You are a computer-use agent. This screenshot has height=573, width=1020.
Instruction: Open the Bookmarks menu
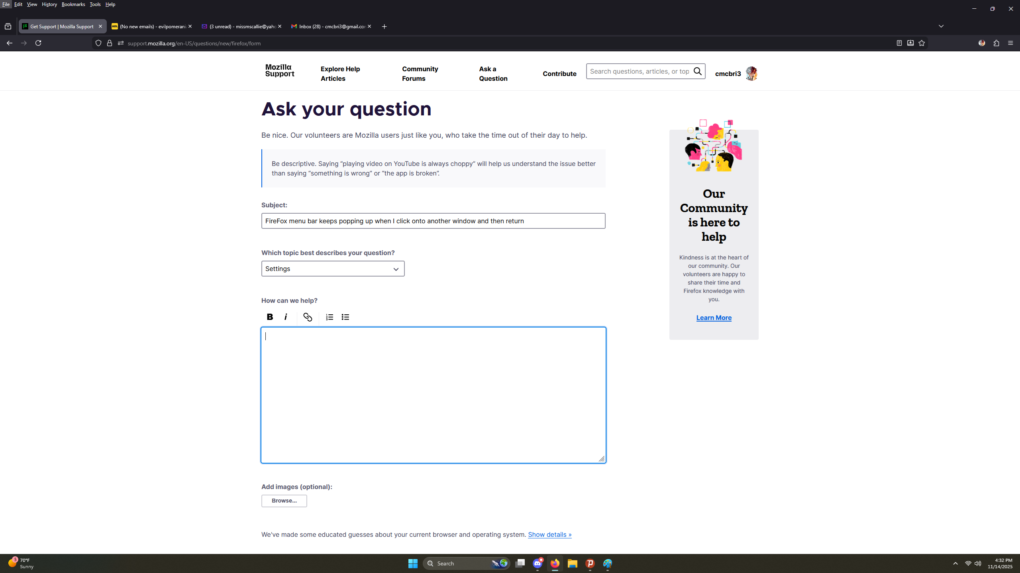click(x=73, y=4)
